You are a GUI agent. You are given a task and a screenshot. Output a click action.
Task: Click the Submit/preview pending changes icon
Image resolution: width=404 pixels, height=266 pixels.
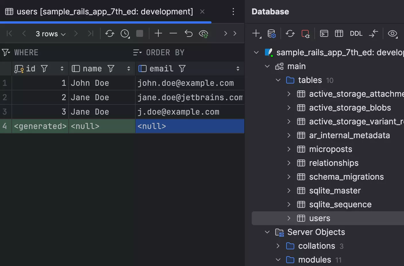tap(203, 34)
